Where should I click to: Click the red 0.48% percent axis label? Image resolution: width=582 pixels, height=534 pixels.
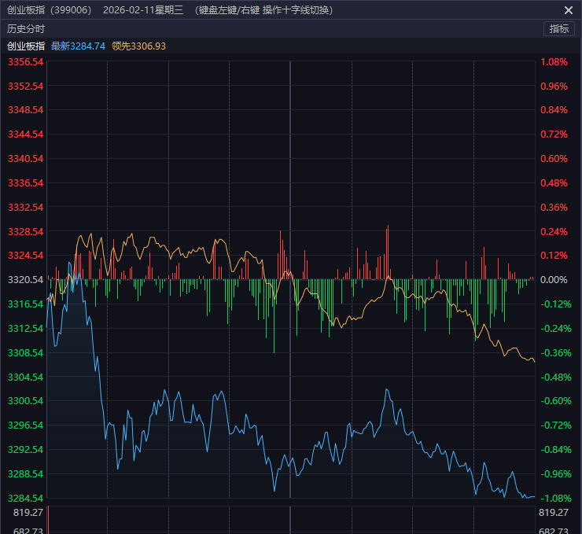coord(554,183)
